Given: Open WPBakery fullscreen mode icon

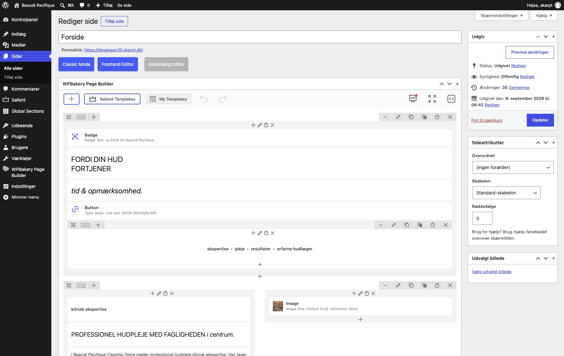Looking at the screenshot, I should 432,99.
